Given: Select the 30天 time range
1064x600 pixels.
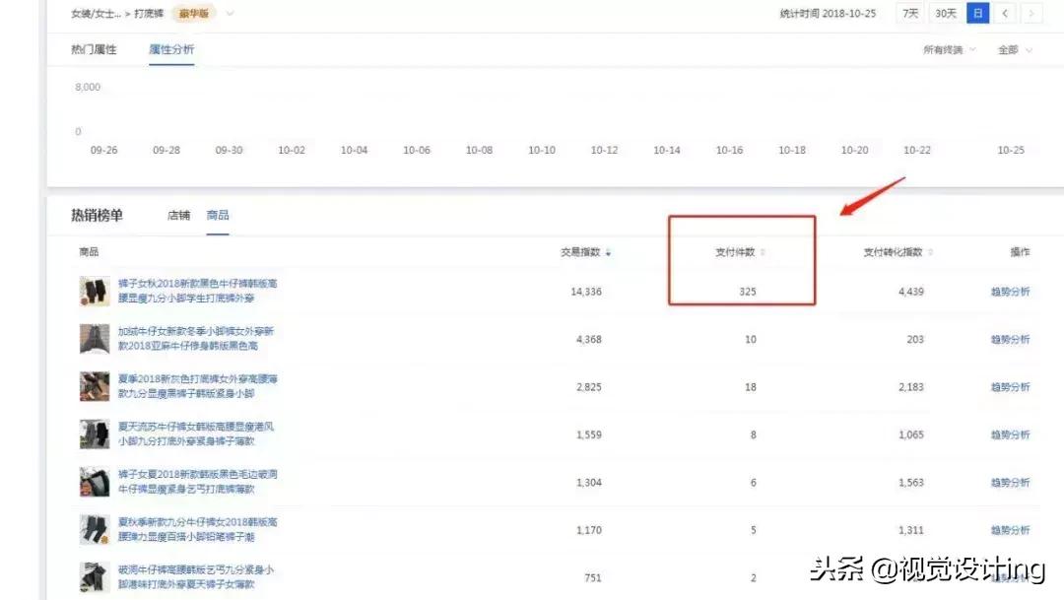Looking at the screenshot, I should point(945,13).
